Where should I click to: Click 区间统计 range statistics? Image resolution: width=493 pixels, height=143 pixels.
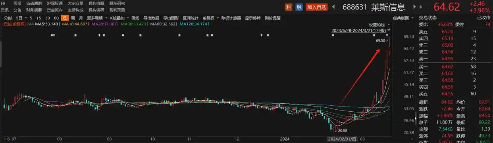(x=191, y=18)
